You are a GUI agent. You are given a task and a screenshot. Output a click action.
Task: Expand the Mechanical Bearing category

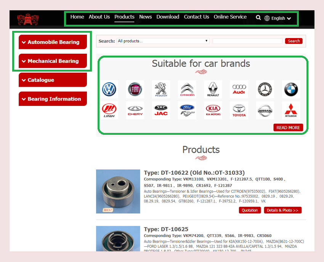pos(53,61)
